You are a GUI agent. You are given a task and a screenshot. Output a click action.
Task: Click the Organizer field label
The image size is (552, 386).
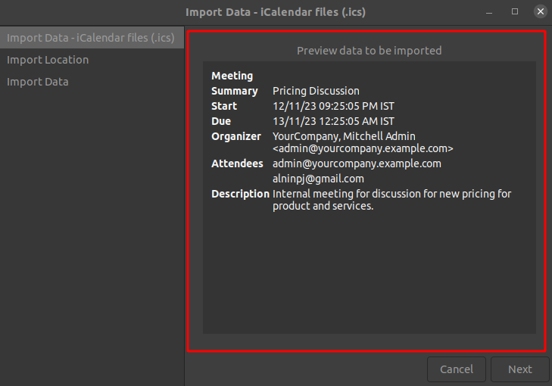coord(236,136)
